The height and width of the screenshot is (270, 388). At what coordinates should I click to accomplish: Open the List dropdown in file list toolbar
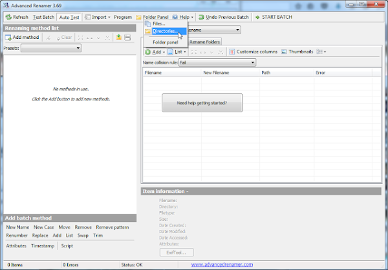(x=177, y=52)
